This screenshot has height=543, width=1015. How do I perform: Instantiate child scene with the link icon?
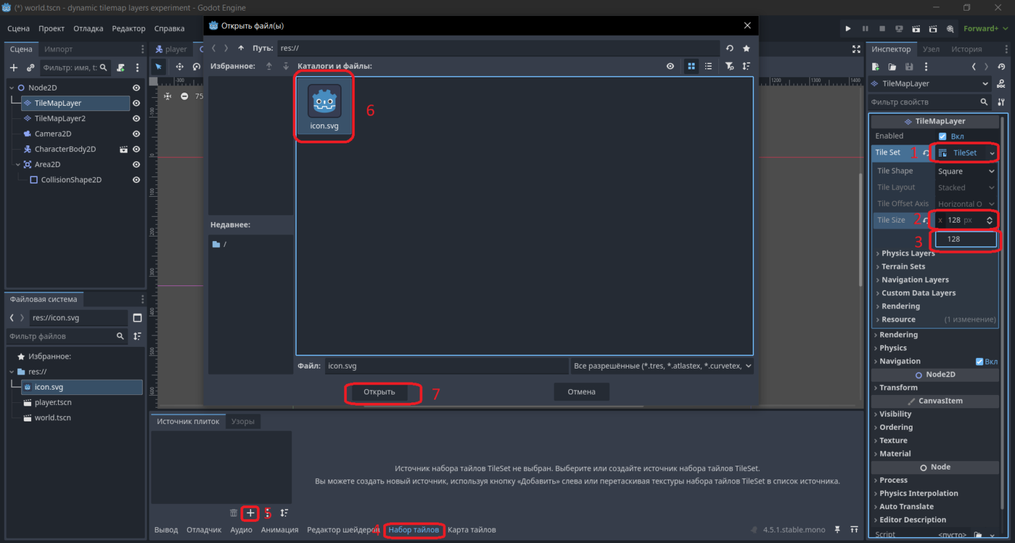30,67
